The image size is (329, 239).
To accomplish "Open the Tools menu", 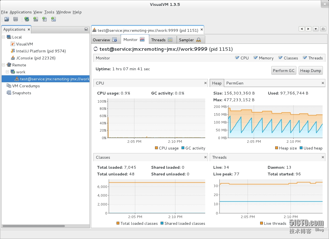I will (49, 12).
